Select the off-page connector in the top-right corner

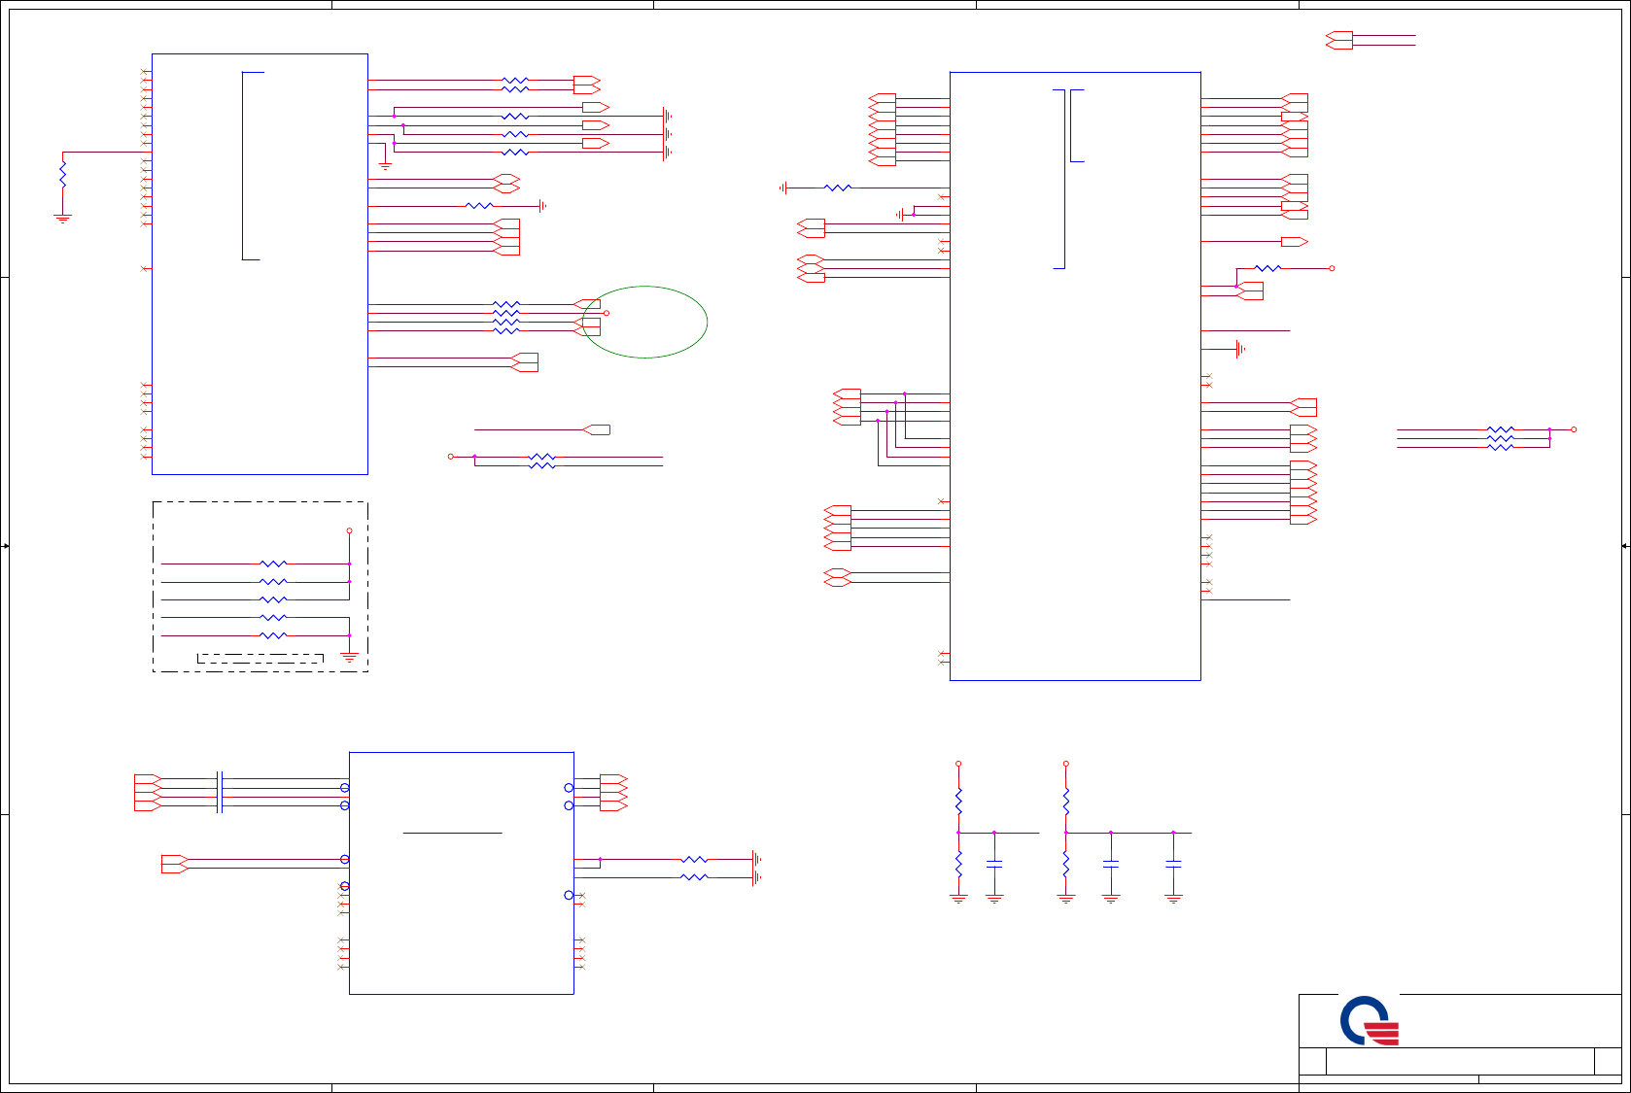click(x=1339, y=40)
